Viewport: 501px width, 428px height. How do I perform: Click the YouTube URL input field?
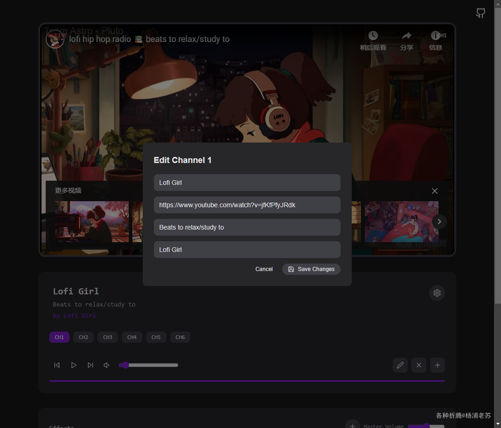[247, 205]
